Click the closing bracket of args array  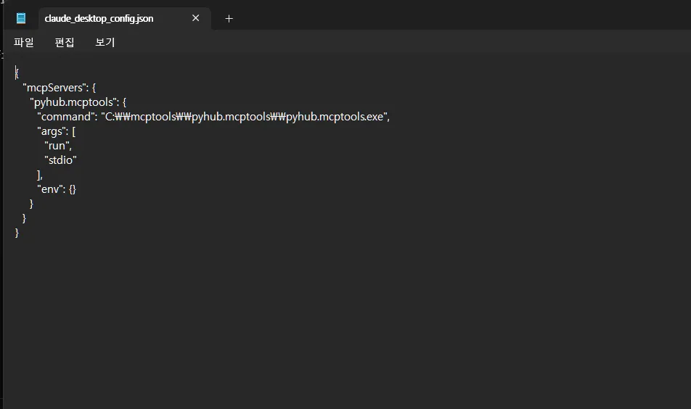click(x=39, y=175)
